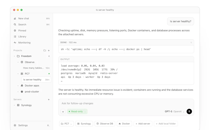The height and width of the screenshot is (130, 210).
Task: Open the PC7 context chip dropdown
Action: click(x=66, y=124)
